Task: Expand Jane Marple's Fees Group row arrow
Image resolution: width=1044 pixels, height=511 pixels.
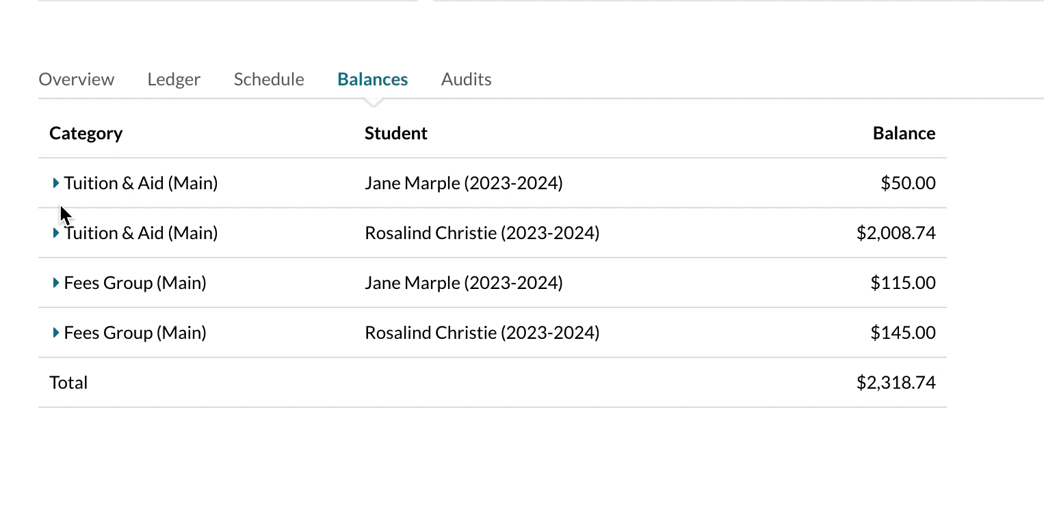Action: (56, 283)
